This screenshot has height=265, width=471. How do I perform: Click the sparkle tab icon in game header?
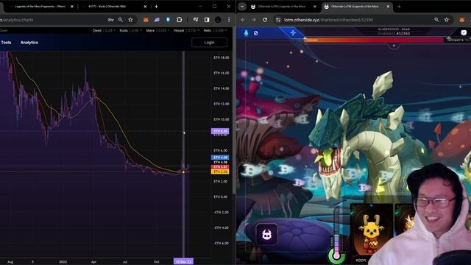(x=293, y=32)
